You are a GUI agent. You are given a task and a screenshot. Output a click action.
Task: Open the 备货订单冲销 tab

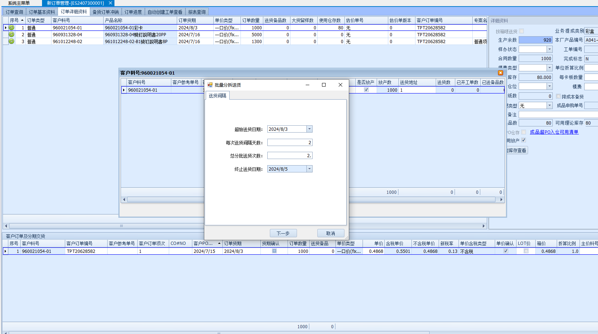tap(105, 12)
